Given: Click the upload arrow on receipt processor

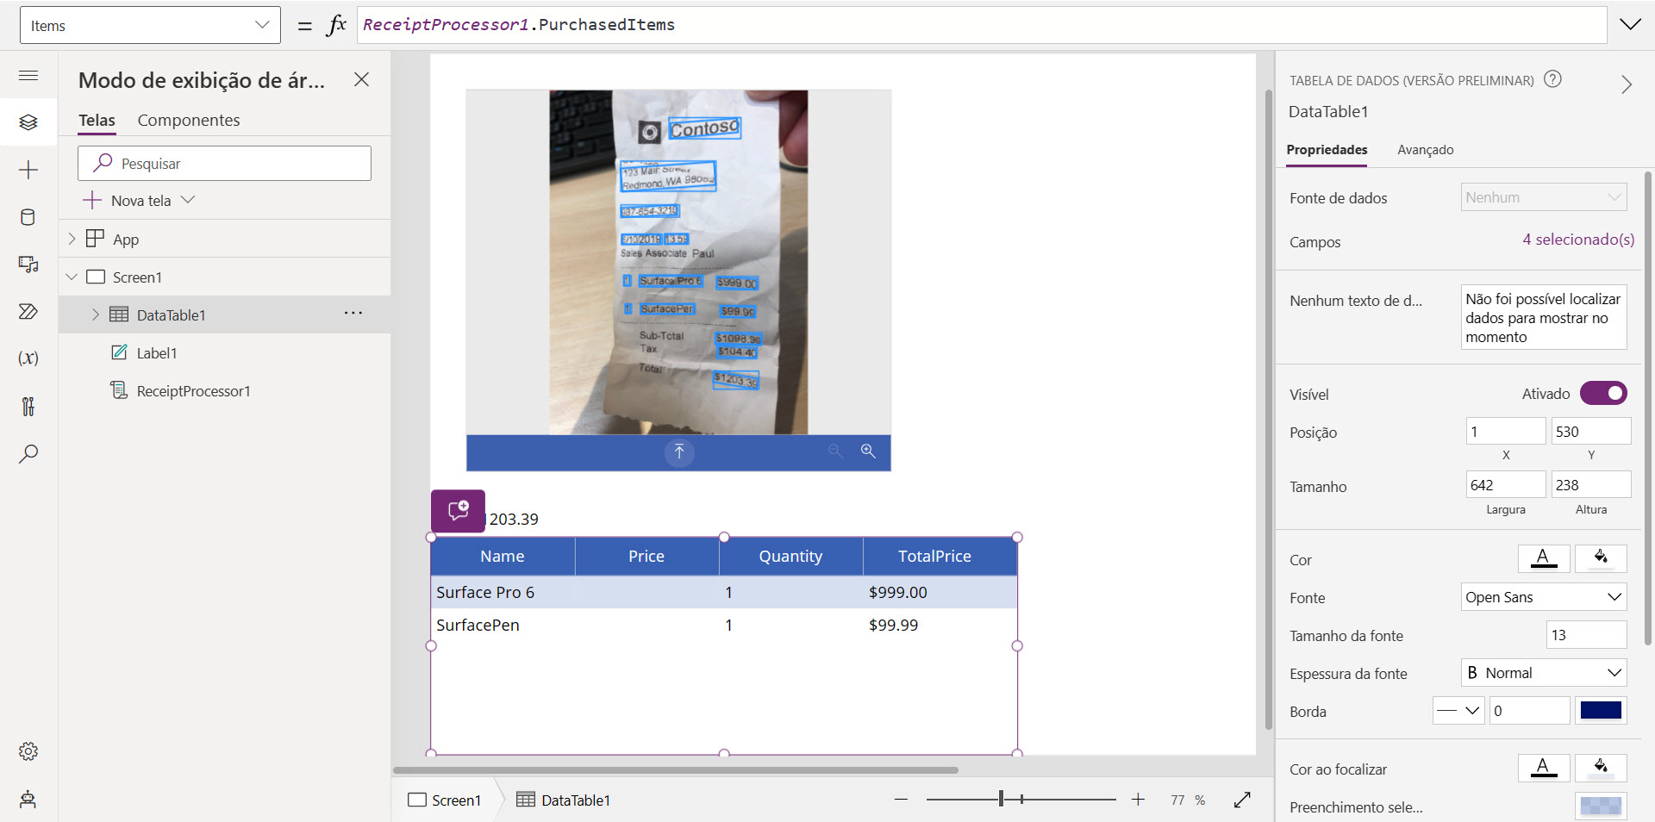Looking at the screenshot, I should (679, 451).
